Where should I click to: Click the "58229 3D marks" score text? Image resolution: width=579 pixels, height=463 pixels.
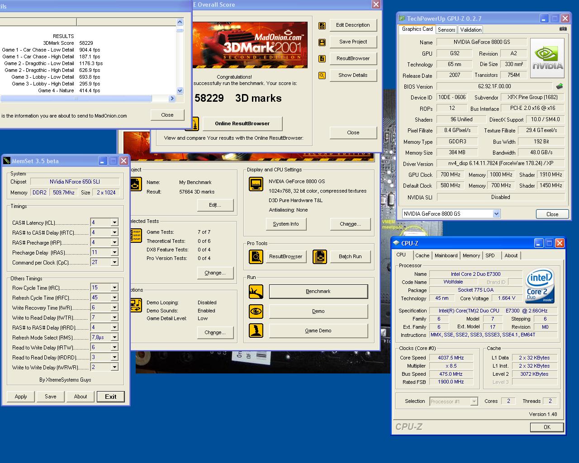238,98
